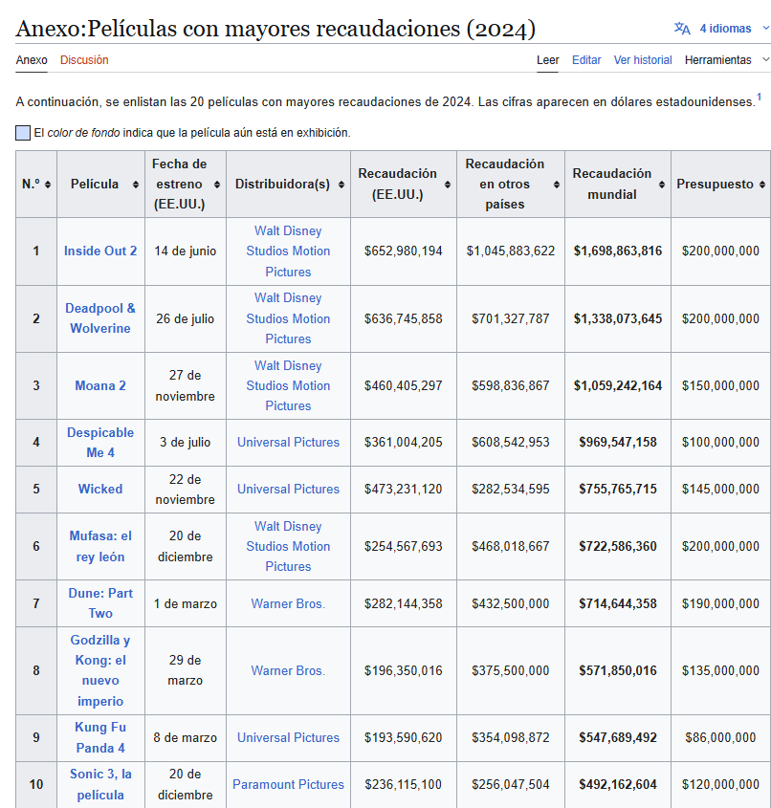Open the Discusión tab
The image size is (771, 808).
84,60
